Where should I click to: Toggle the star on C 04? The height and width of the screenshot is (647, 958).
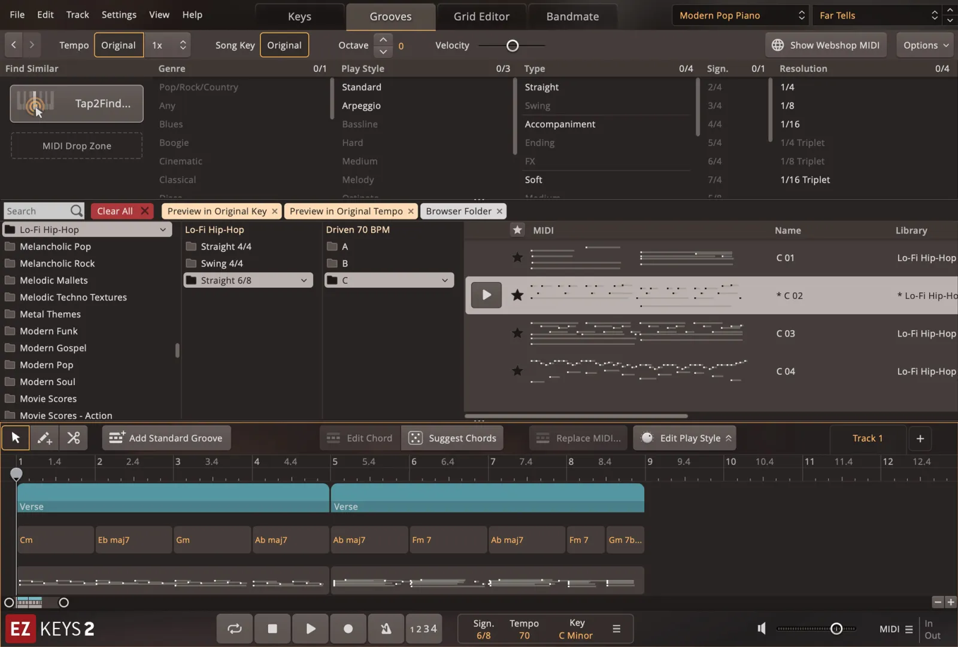click(x=517, y=371)
